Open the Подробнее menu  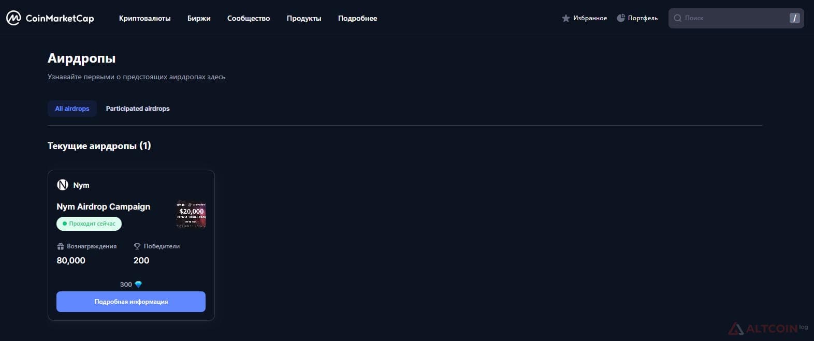[357, 18]
